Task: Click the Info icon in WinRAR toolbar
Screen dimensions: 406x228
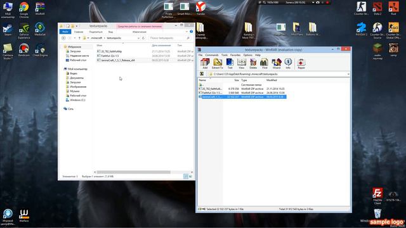Action: (x=288, y=63)
